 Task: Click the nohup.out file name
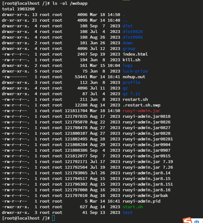pos(134,77)
